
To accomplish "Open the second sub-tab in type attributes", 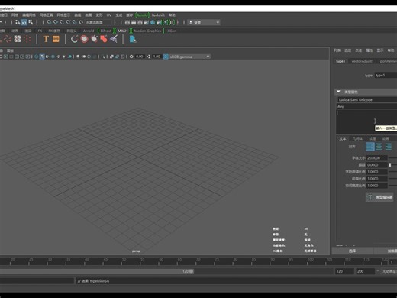I will 357,138.
